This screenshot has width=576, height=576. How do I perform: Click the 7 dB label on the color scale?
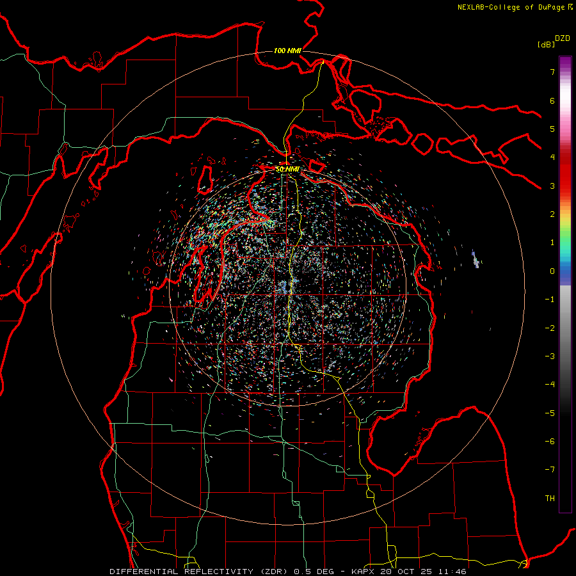(x=552, y=72)
